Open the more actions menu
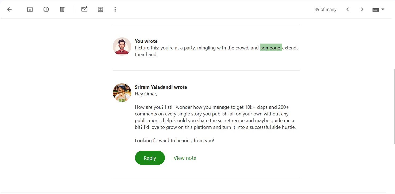The height and width of the screenshot is (194, 395). click(x=115, y=9)
